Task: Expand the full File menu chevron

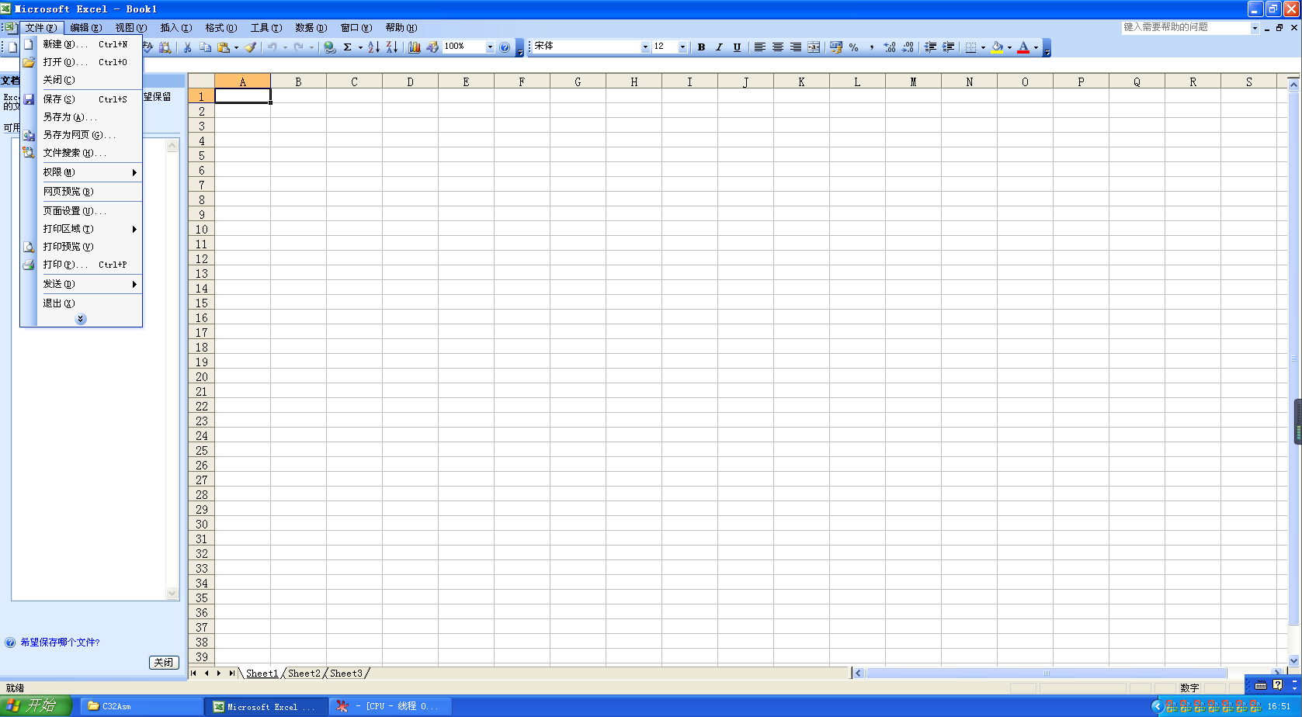Action: pos(81,319)
